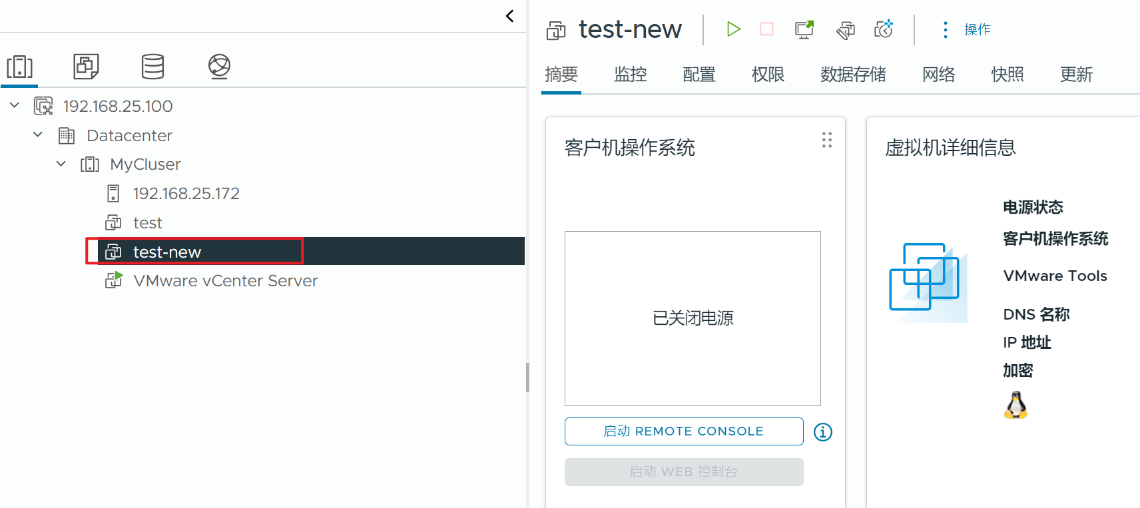Image resolution: width=1140 pixels, height=508 pixels.
Task: Select Datacenter in inventory tree
Action: tap(129, 135)
